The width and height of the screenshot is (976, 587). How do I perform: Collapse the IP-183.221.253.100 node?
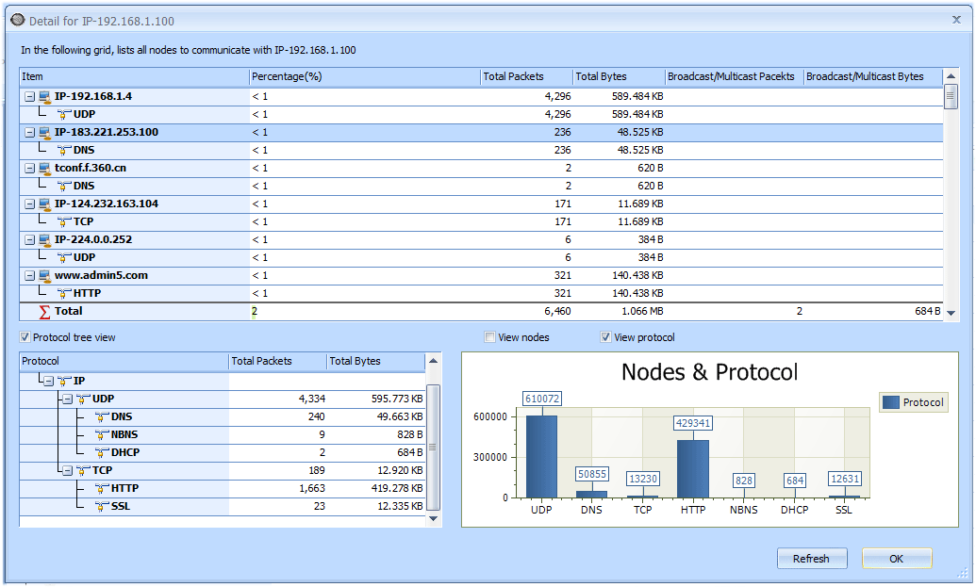click(29, 133)
